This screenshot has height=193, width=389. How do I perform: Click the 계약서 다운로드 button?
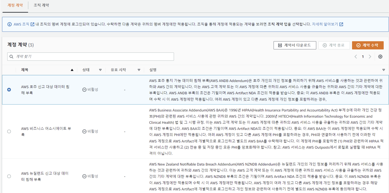[x=295, y=45]
